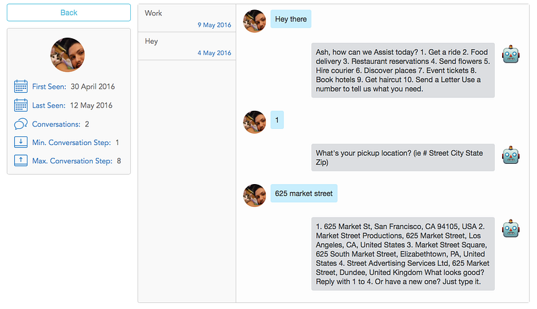Click the bot's pickup location question bubble
This screenshot has height=309, width=537.
click(403, 158)
